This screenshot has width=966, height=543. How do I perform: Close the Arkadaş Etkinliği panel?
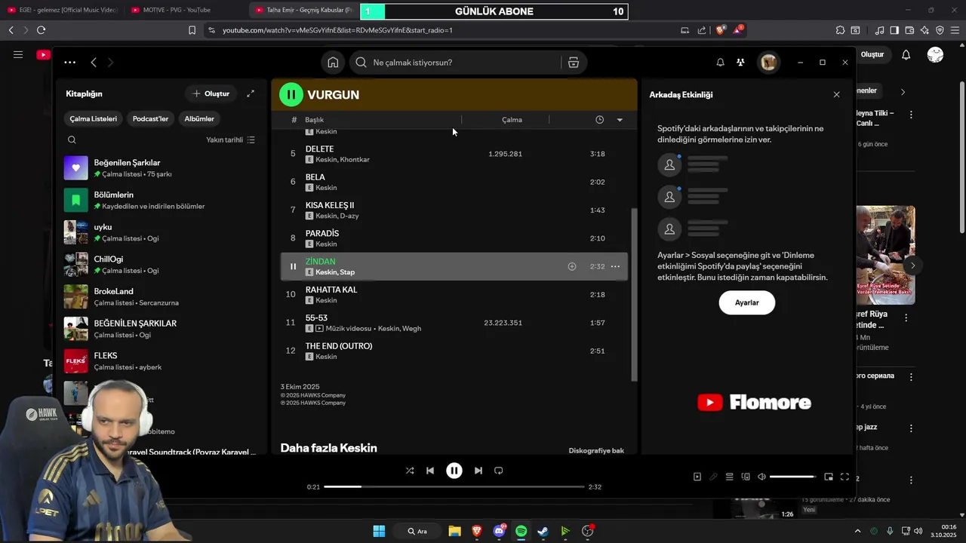836,94
